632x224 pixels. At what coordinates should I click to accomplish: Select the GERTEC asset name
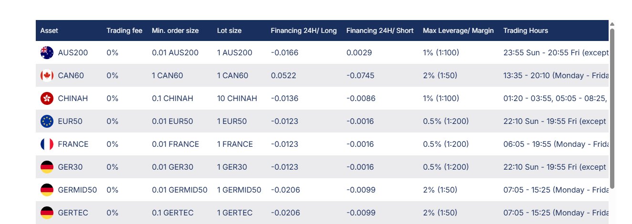tap(73, 213)
